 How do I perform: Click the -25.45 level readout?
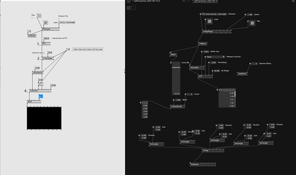click(x=177, y=94)
